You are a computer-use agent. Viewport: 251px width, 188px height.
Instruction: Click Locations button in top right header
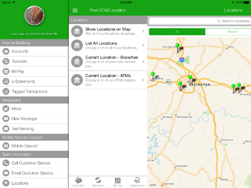(x=233, y=10)
